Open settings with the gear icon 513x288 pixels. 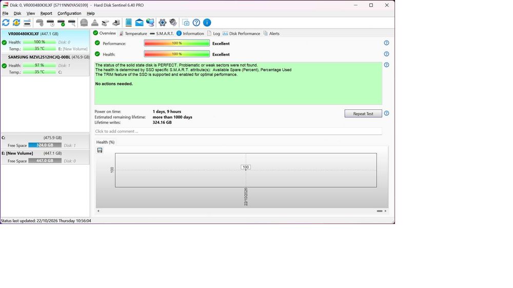(x=162, y=23)
